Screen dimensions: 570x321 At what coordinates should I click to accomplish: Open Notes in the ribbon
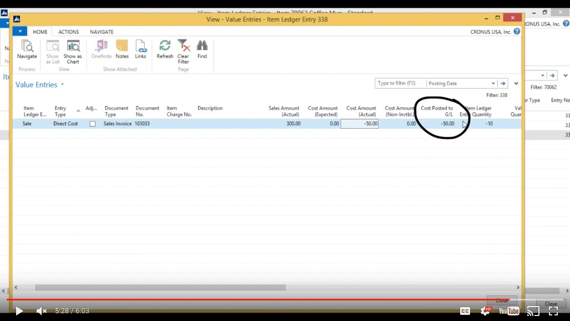[122, 49]
